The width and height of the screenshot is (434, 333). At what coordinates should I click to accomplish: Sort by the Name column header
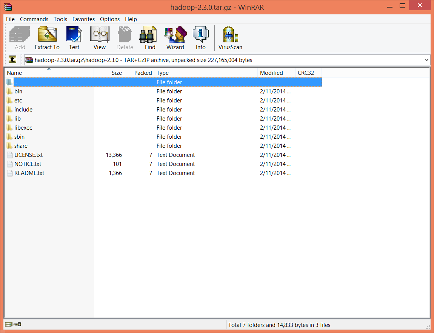coord(49,73)
